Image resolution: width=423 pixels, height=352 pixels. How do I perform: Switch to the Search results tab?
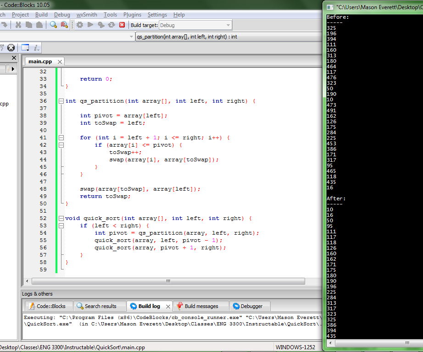point(96,306)
